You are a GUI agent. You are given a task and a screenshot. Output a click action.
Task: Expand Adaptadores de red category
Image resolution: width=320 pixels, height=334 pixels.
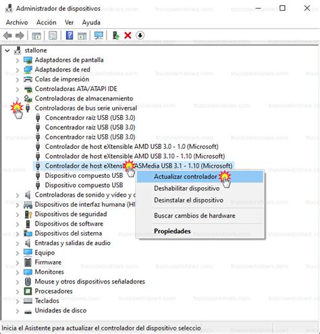coord(18,70)
